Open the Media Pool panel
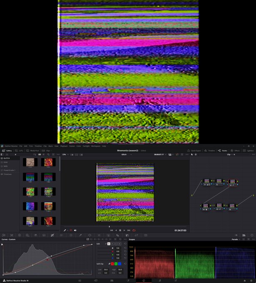The width and height of the screenshot is (256, 283). coord(33,151)
